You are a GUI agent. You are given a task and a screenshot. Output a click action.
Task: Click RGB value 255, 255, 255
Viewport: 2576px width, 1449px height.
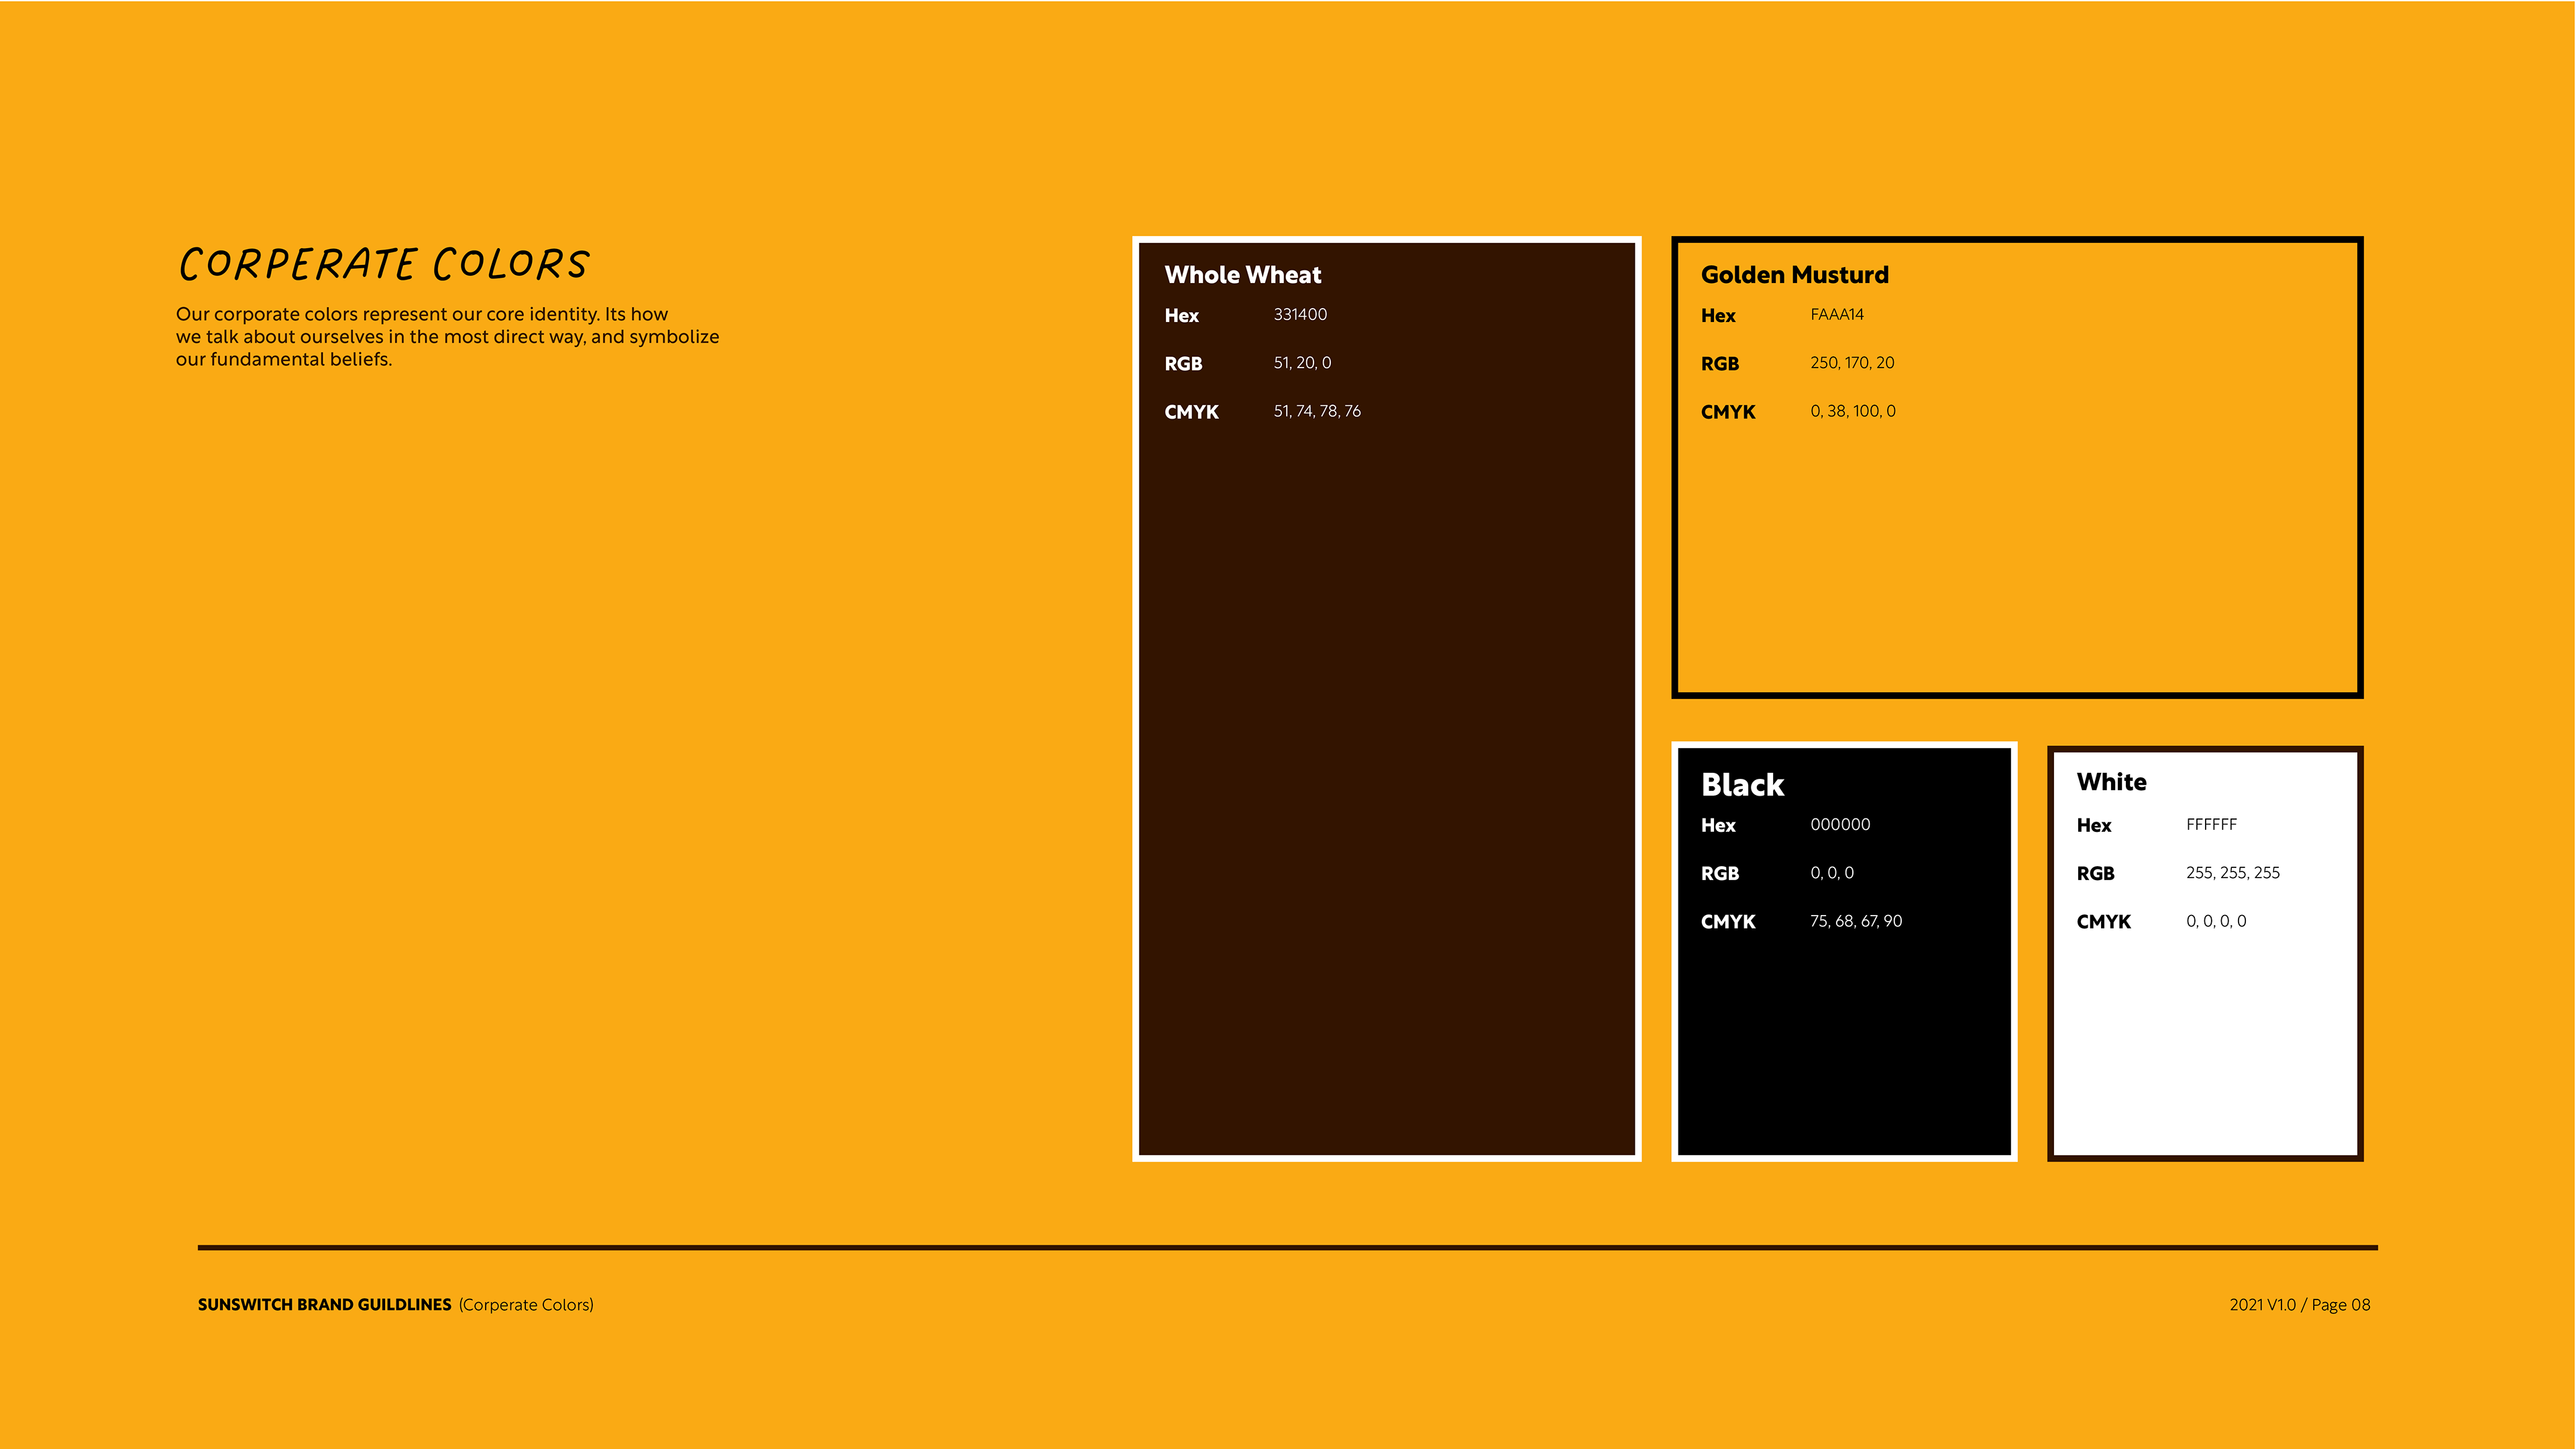(x=2232, y=873)
